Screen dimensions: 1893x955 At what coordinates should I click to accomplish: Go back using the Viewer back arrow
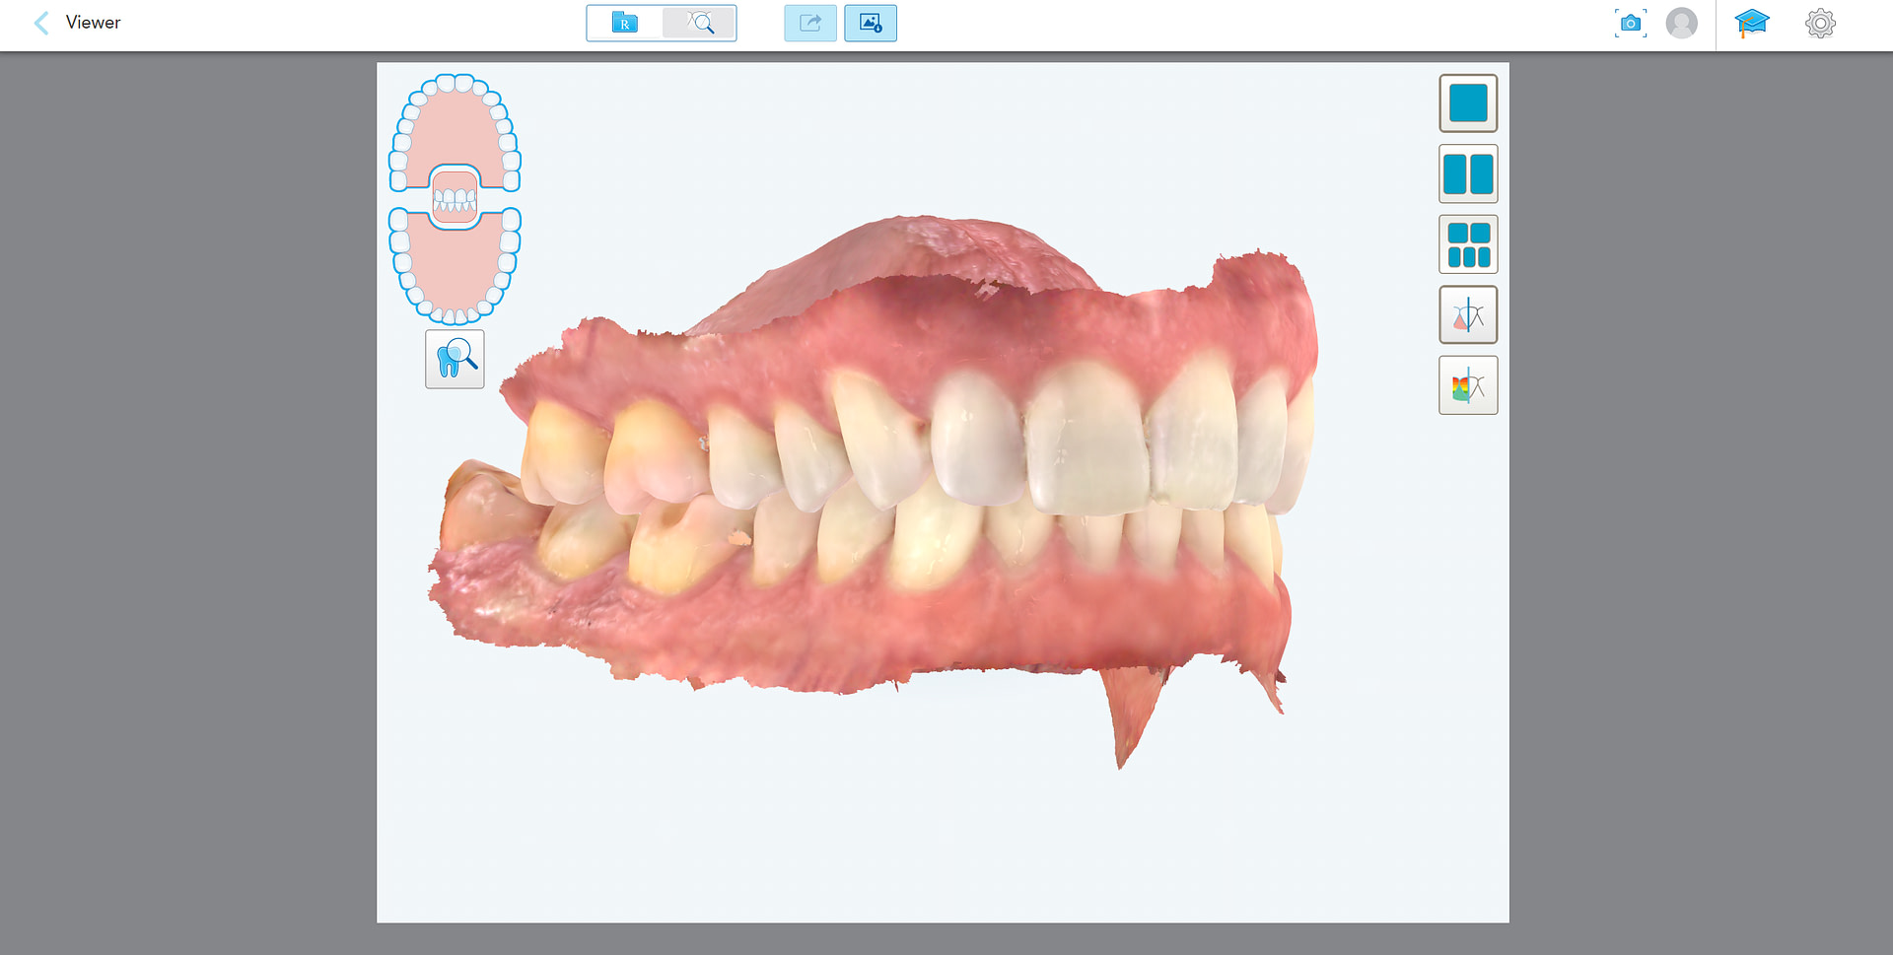(41, 23)
